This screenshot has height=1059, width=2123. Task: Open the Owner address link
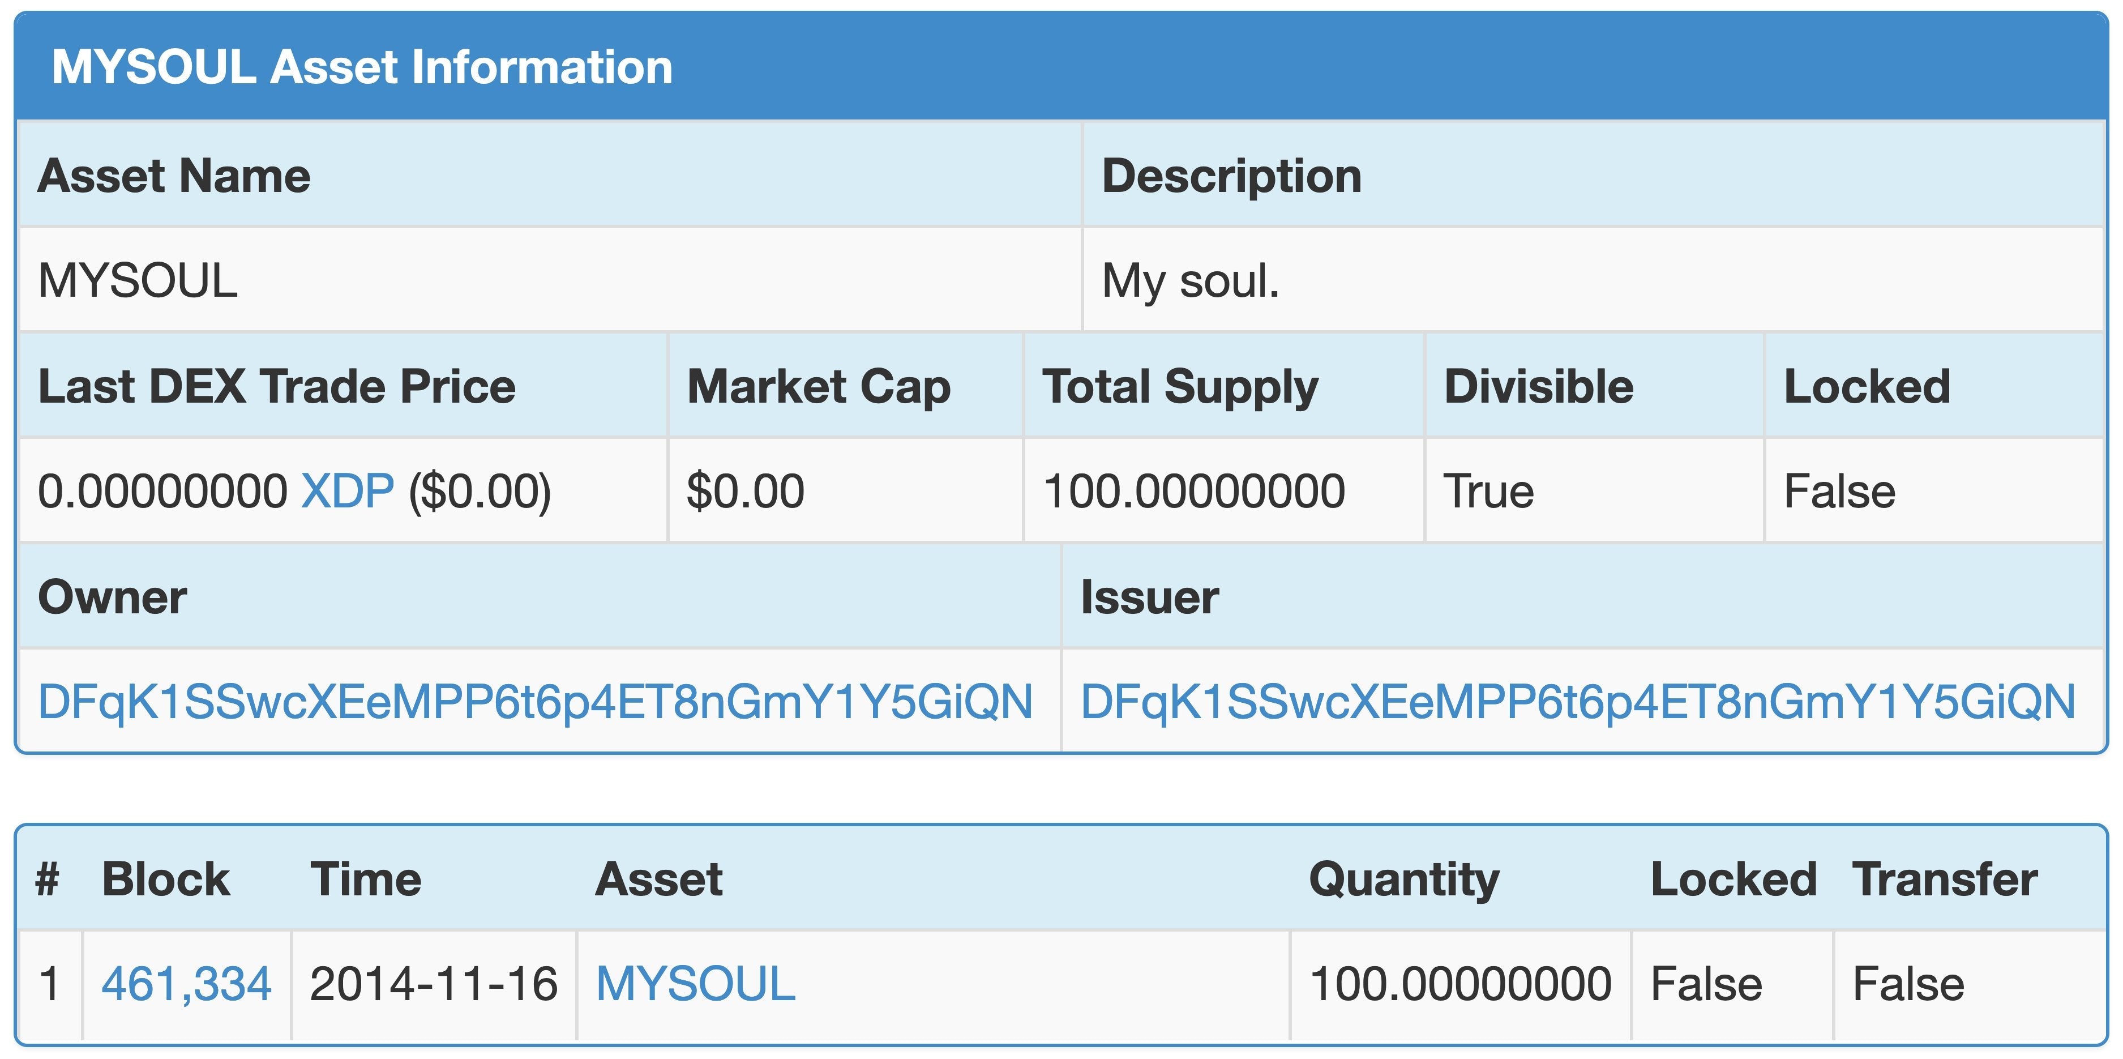[x=535, y=701]
